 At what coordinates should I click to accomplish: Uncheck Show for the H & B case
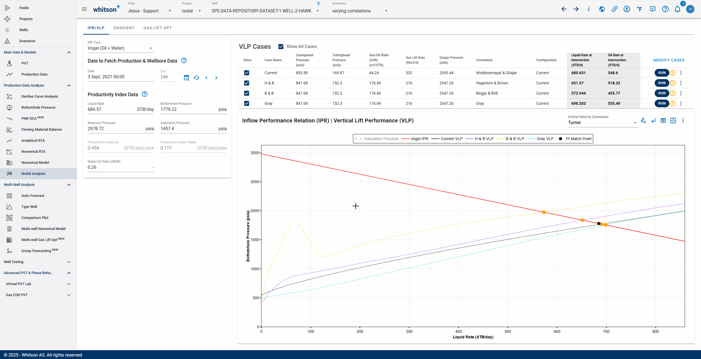tap(247, 83)
